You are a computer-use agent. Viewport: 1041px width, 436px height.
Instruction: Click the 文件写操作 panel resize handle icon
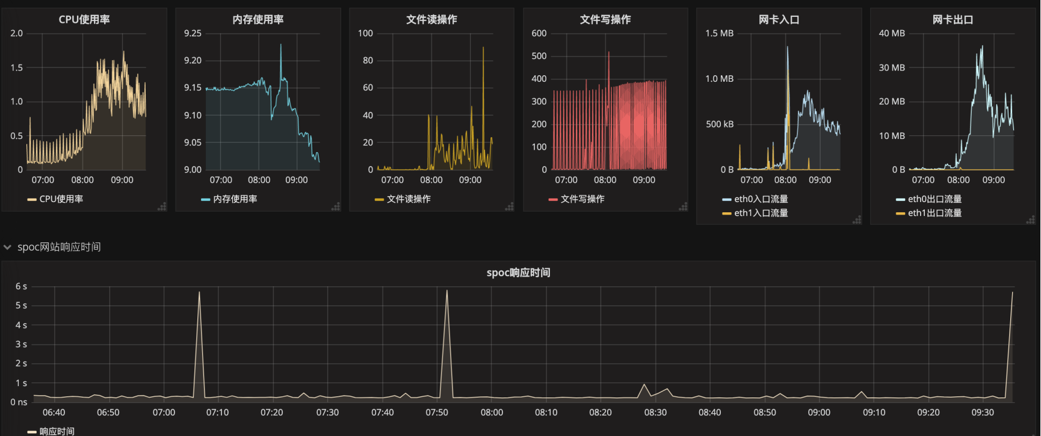[683, 206]
